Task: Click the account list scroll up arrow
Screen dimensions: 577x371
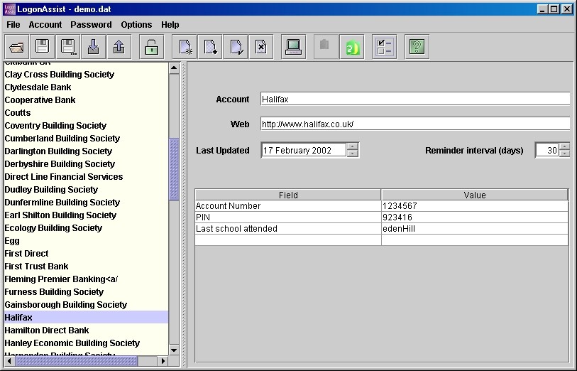Action: [174, 68]
